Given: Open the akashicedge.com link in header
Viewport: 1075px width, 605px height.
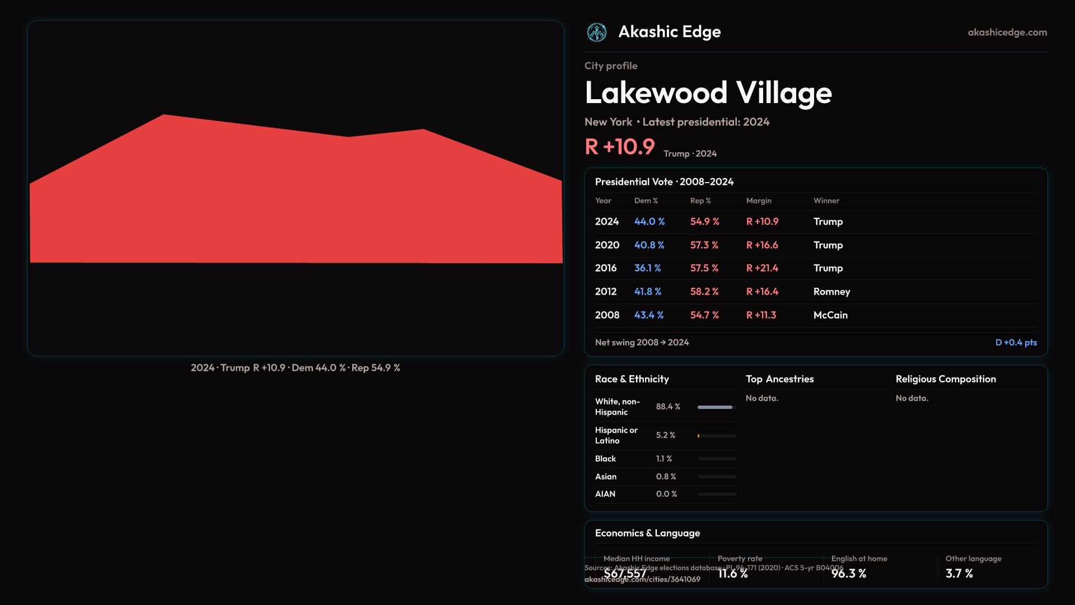Looking at the screenshot, I should [x=1007, y=32].
